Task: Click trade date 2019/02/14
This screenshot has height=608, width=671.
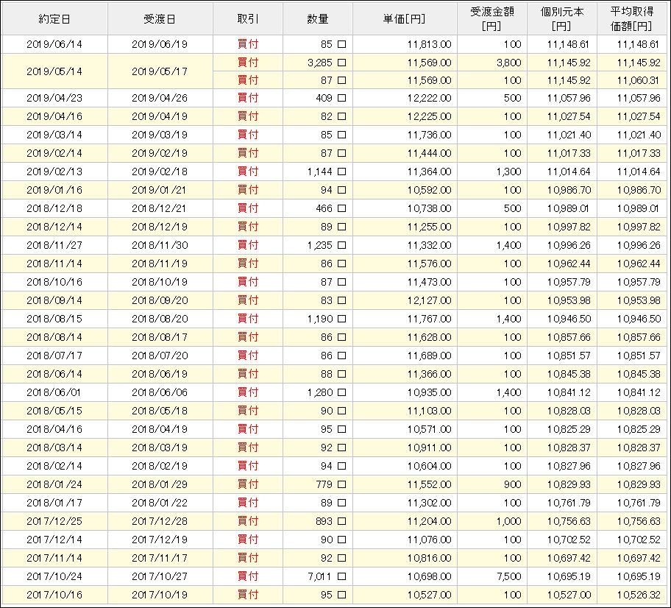Action: click(54, 153)
